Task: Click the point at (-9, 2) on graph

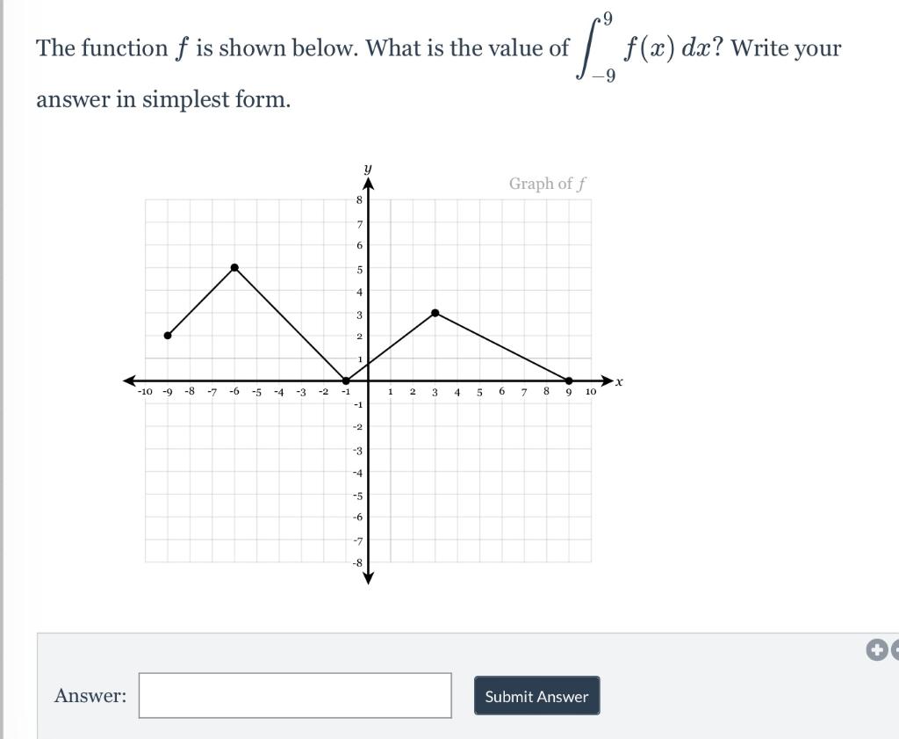Action: click(168, 334)
